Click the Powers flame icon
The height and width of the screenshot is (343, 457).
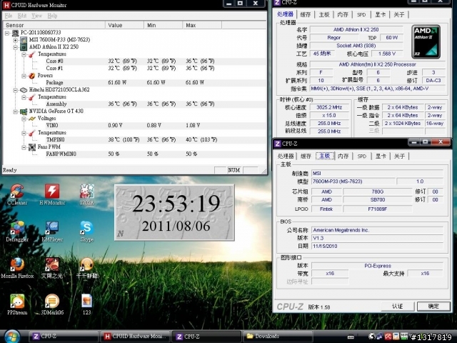(31, 76)
